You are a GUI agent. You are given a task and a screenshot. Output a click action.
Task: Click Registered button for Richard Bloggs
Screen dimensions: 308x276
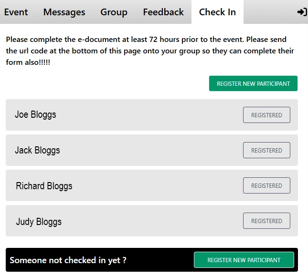(266, 185)
